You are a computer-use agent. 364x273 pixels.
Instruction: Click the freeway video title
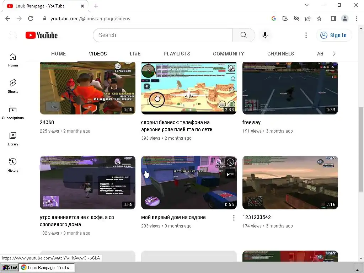coord(251,122)
